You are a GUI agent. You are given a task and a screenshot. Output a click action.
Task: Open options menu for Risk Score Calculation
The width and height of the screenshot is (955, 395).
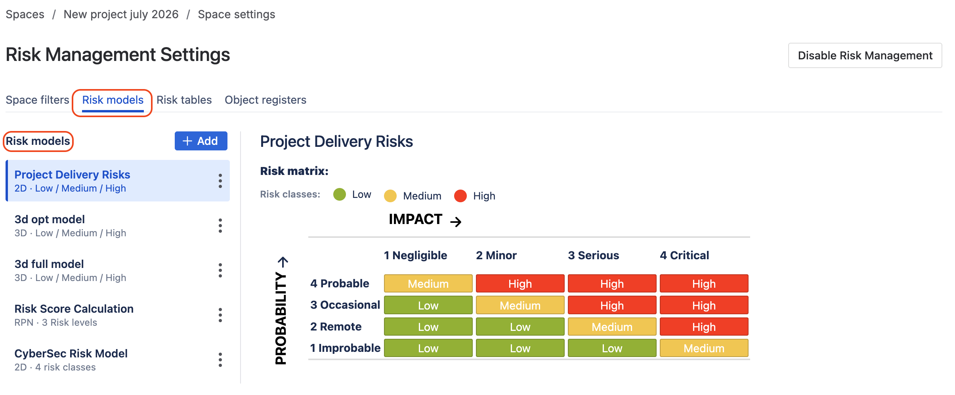point(220,315)
